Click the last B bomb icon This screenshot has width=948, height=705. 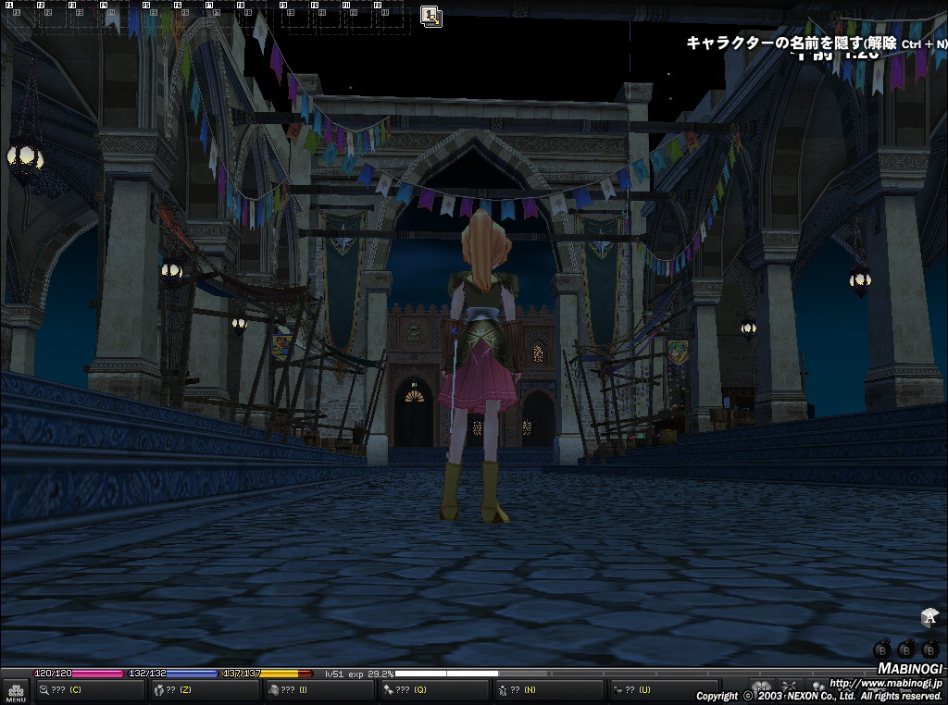click(x=930, y=649)
